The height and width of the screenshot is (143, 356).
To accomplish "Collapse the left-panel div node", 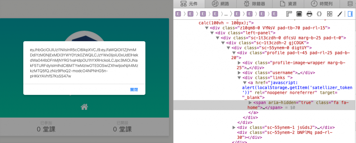I will tap(212, 33).
